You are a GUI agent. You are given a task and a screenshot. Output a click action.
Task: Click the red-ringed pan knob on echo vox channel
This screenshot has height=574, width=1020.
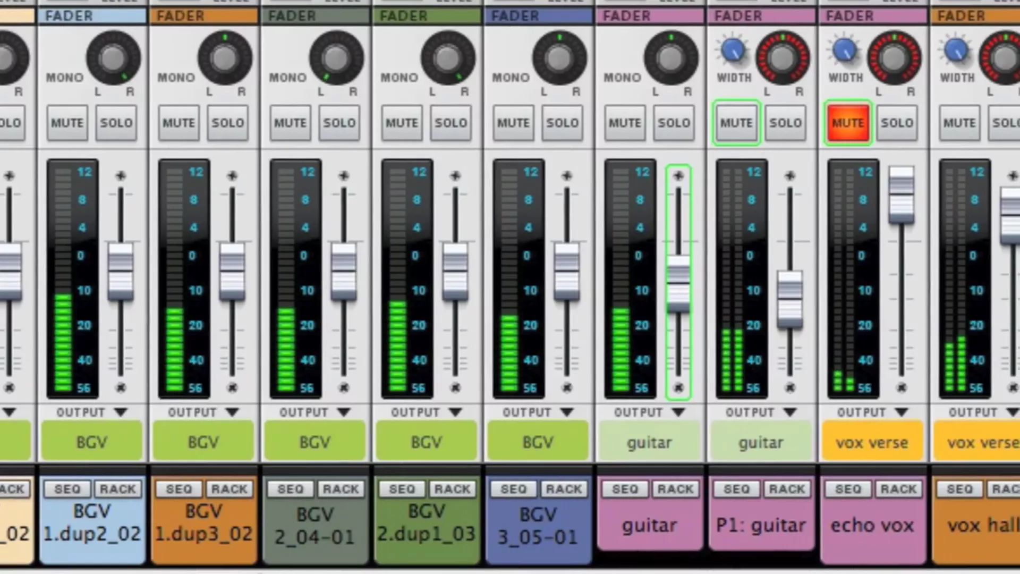pos(894,58)
